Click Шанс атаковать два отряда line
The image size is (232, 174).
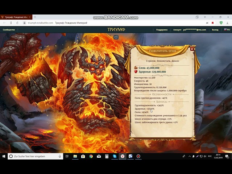pyautogui.click(x=153, y=119)
